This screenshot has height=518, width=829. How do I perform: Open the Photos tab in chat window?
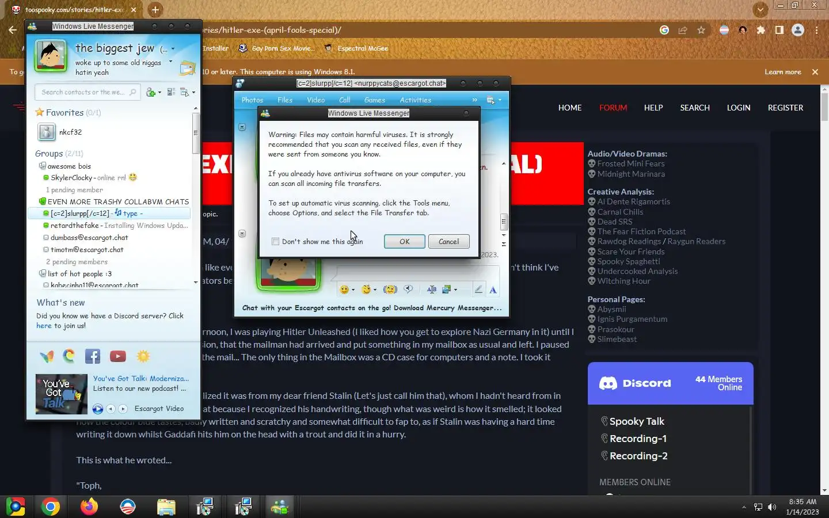252,100
